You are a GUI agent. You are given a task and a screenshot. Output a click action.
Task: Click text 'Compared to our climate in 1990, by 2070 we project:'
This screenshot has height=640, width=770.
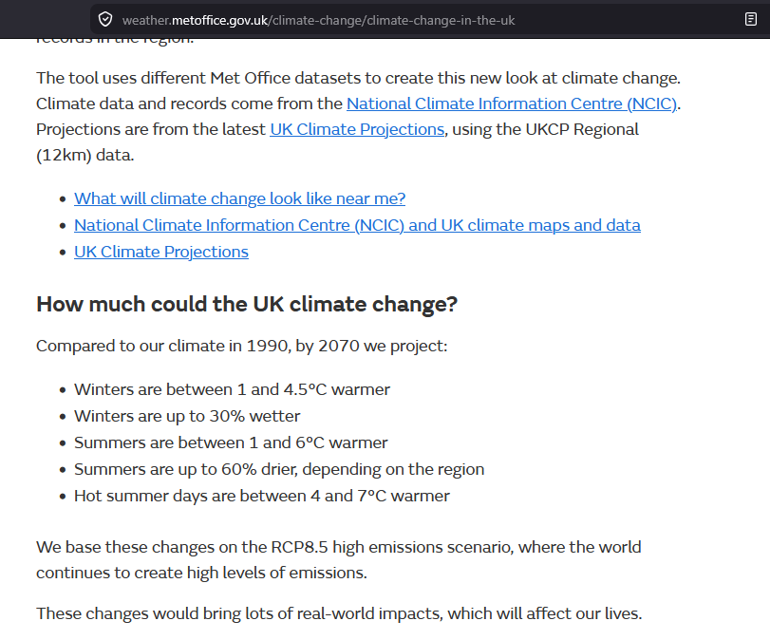(x=241, y=346)
